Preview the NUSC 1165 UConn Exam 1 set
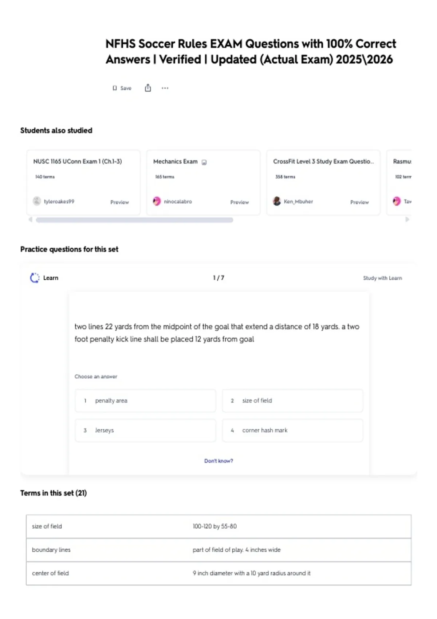The image size is (437, 619). point(119,202)
